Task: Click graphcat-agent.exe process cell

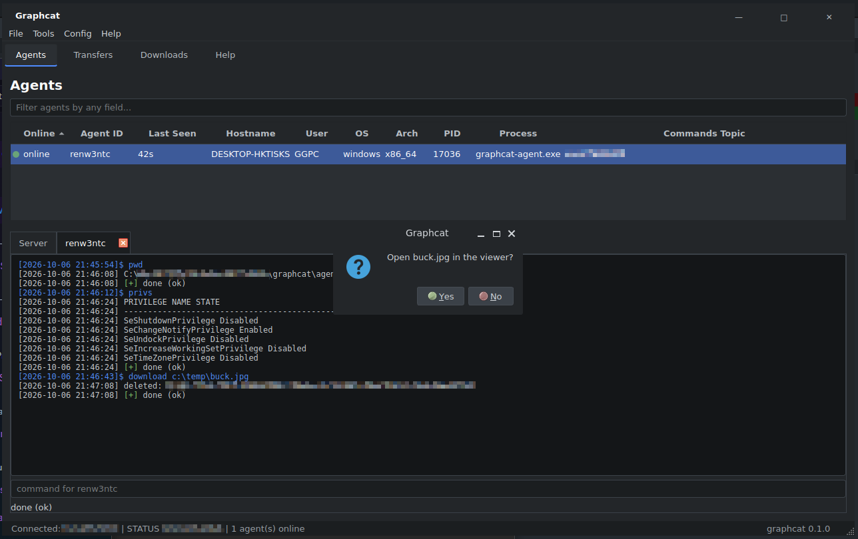Action: (x=518, y=154)
